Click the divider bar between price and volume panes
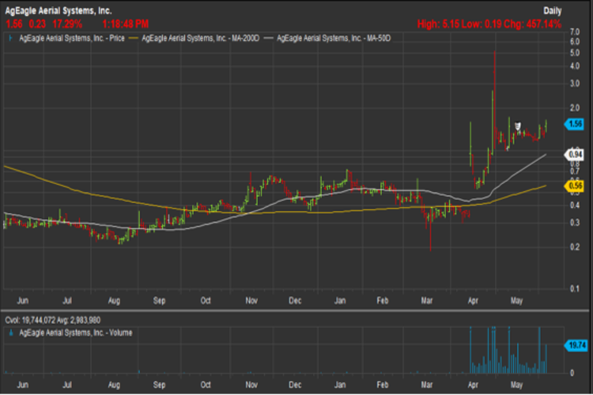 click(296, 311)
